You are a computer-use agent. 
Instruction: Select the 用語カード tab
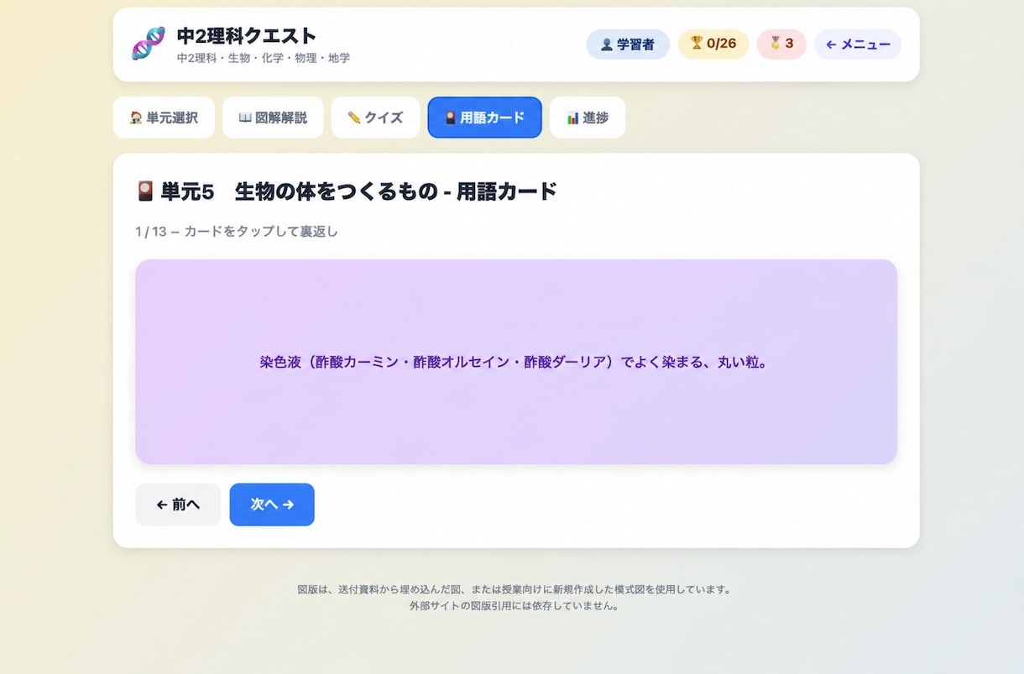pyautogui.click(x=484, y=118)
